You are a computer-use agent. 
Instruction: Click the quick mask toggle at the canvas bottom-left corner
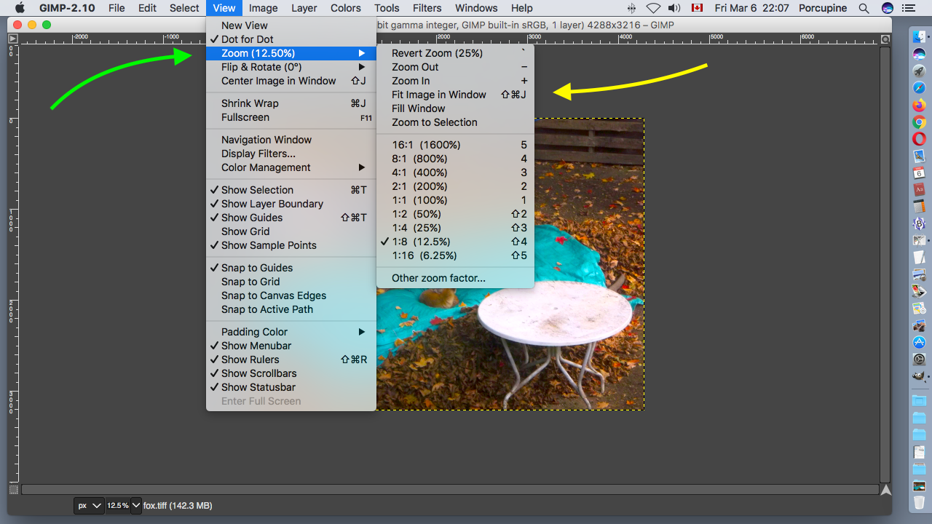13,490
